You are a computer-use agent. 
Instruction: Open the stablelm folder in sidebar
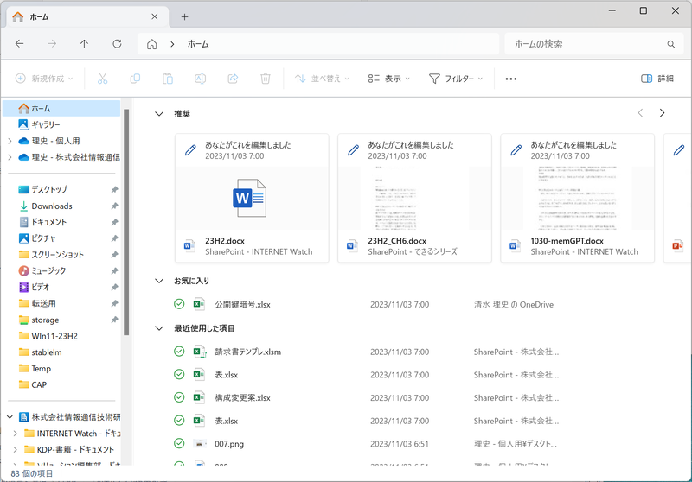point(40,352)
